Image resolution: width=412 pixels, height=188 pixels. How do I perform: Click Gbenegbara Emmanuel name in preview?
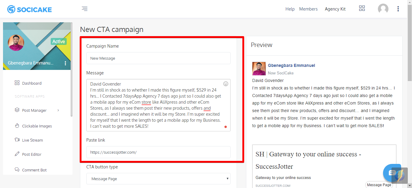[291, 65]
